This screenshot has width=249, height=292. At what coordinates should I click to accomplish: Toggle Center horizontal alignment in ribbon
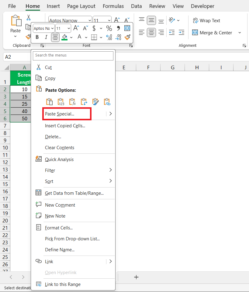151,33
